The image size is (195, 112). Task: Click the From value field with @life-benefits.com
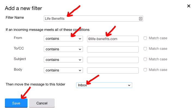coord(113,39)
